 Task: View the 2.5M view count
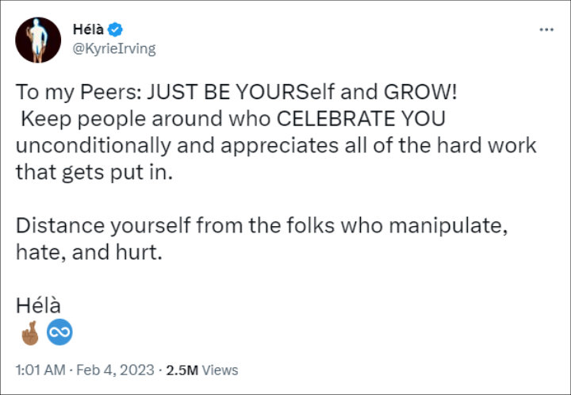click(182, 370)
